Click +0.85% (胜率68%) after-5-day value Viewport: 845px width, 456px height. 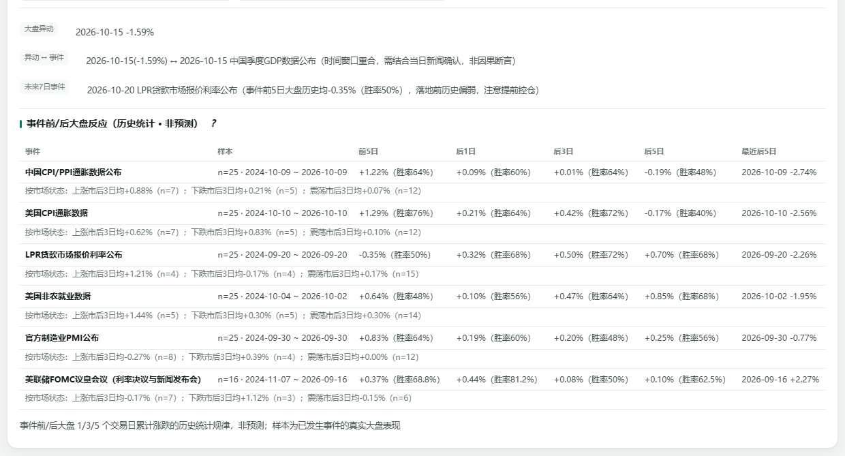[x=682, y=297]
